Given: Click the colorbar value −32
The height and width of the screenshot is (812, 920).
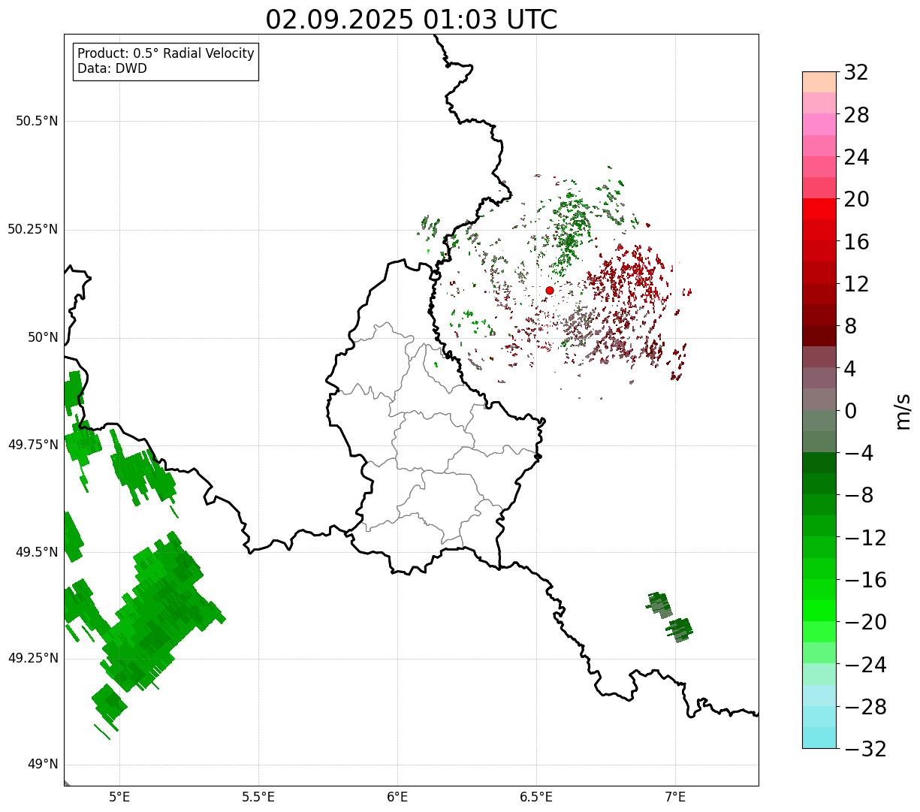Looking at the screenshot, I should (865, 749).
